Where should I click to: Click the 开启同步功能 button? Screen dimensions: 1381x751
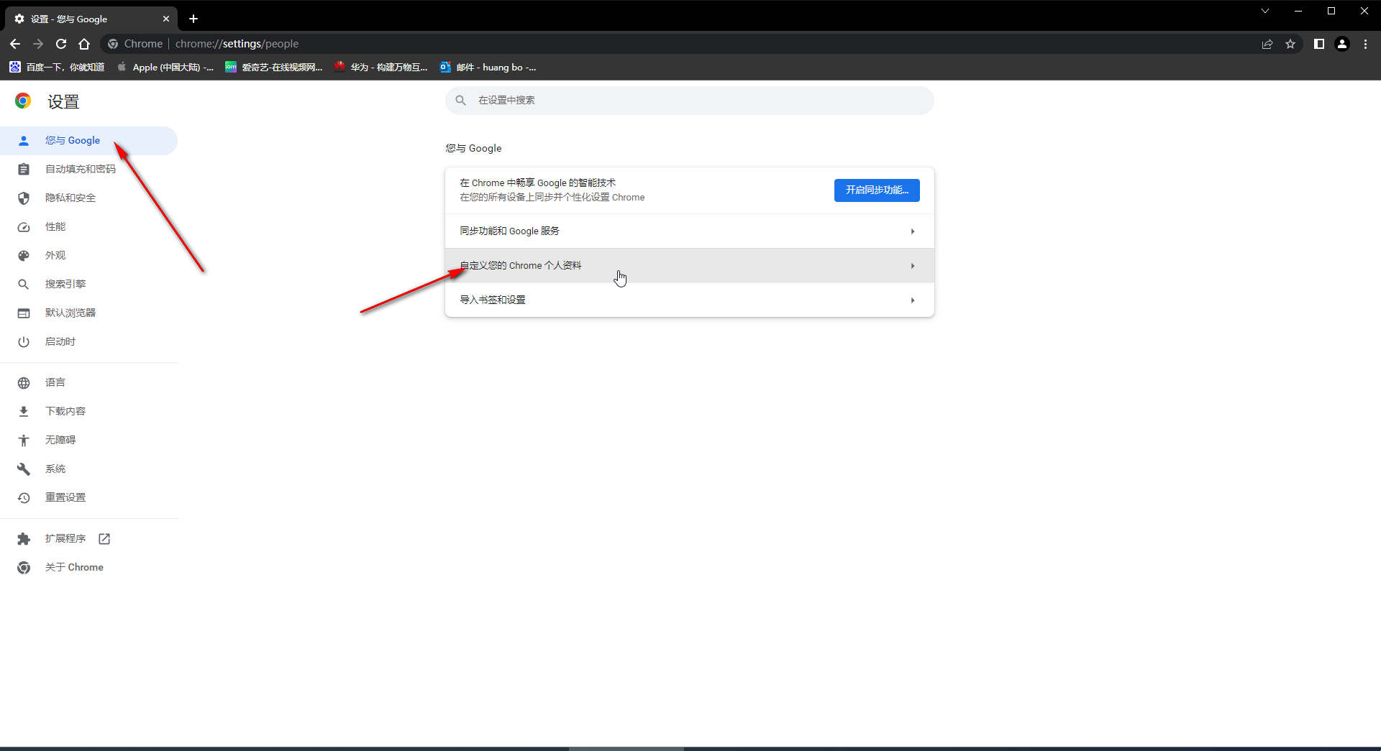[877, 190]
